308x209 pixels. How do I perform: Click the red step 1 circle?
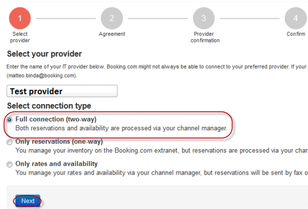(x=20, y=18)
